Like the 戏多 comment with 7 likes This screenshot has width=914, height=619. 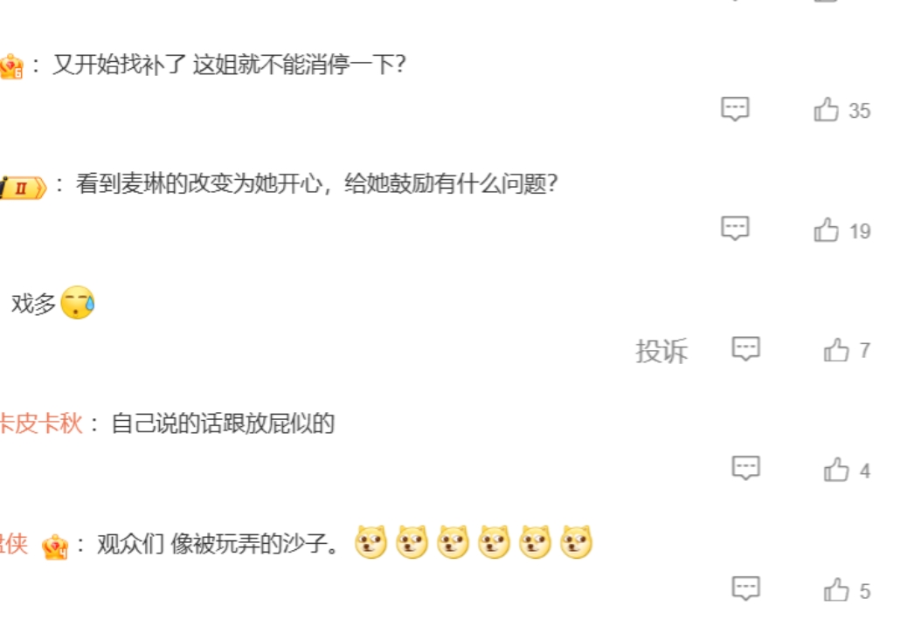[x=836, y=350]
